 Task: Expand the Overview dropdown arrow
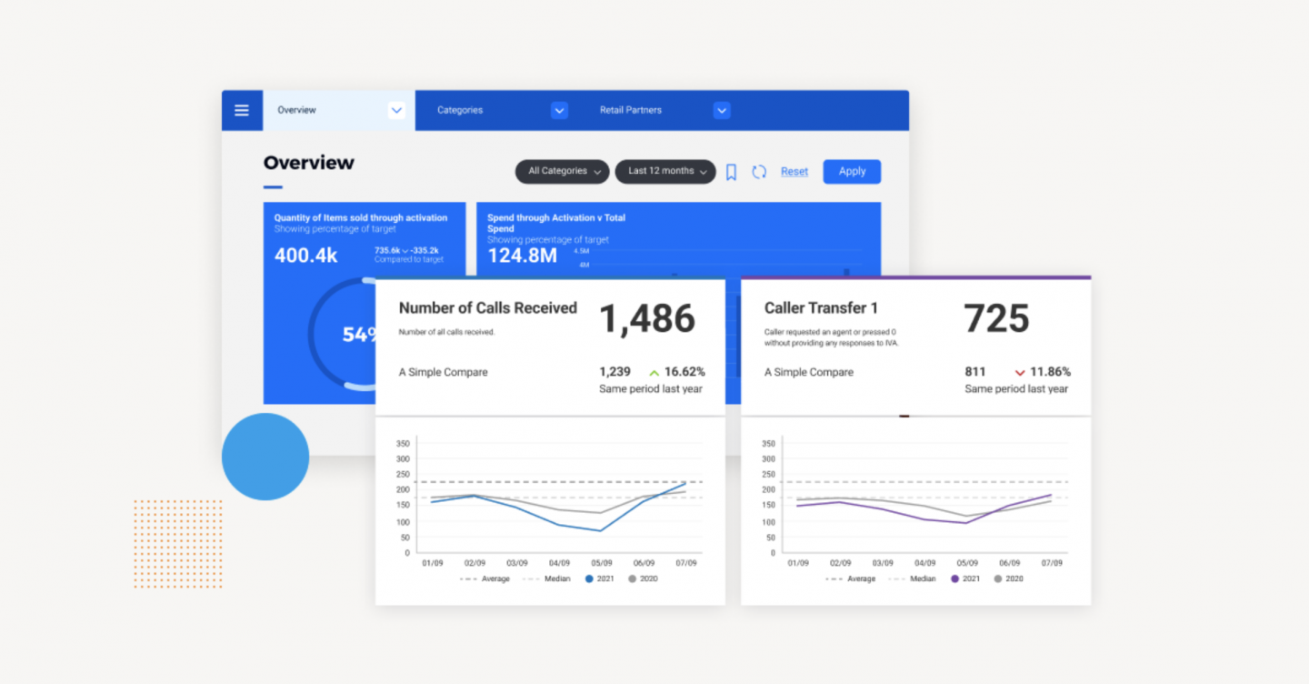[396, 110]
